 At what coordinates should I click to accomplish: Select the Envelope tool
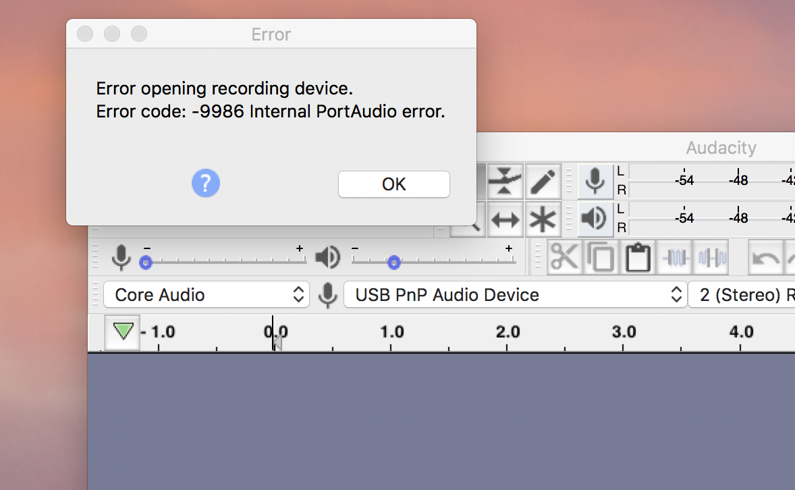[505, 181]
